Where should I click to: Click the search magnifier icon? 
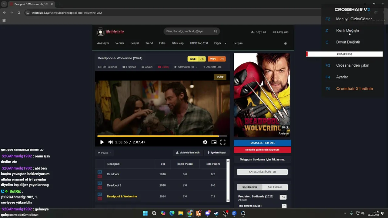216,31
